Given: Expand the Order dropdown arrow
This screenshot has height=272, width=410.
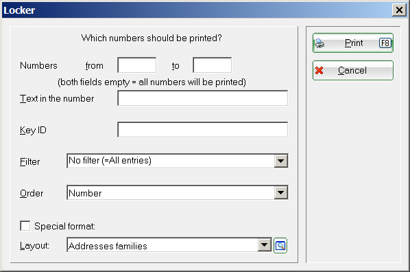Looking at the screenshot, I should (x=281, y=192).
